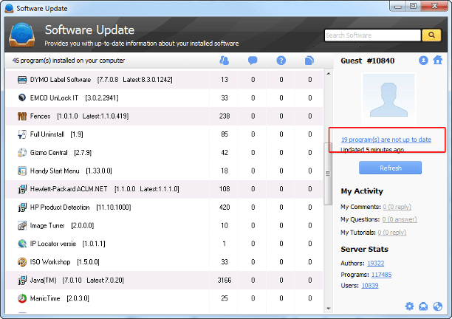Open the Authors 19322 link

coord(375,264)
